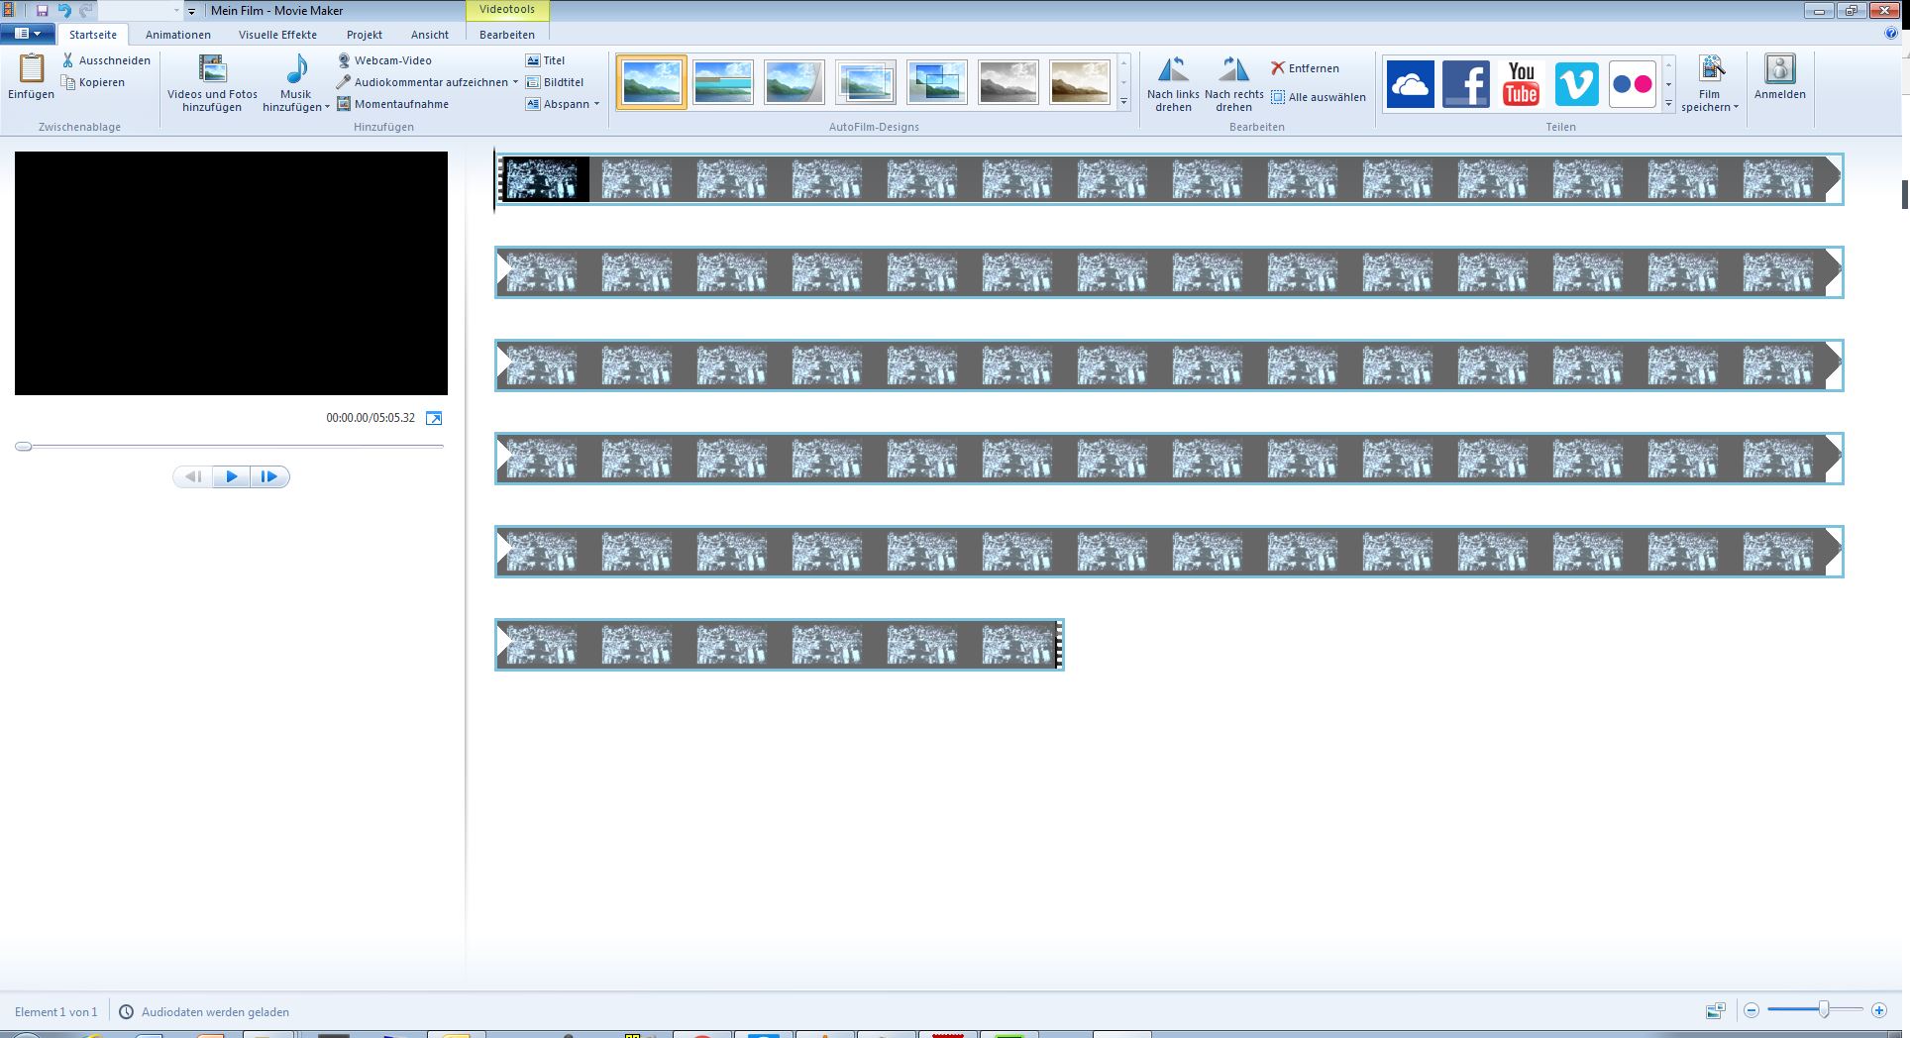
Task: Click the YouTube share icon
Action: coord(1521,84)
